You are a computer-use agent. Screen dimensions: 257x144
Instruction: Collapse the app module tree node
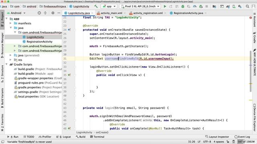(6, 19)
